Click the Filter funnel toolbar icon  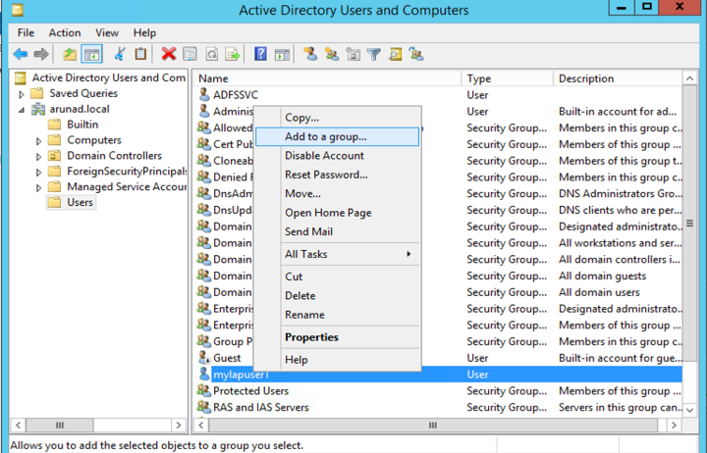pos(374,55)
